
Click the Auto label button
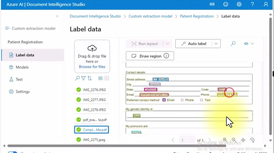194,44
